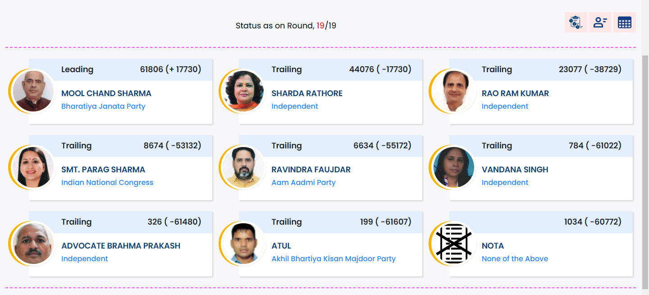Click Mool Chand Sharma's photo
The width and height of the screenshot is (649, 295).
[x=32, y=91]
